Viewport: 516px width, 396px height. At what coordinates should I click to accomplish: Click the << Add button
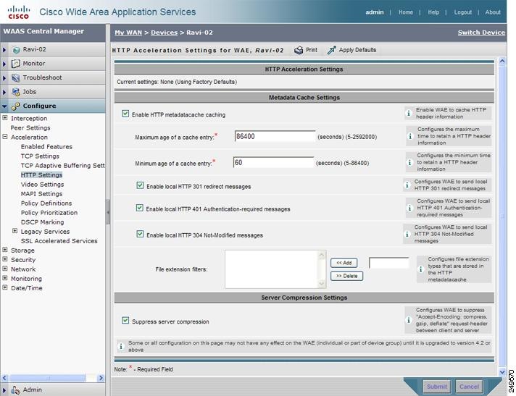(344, 263)
